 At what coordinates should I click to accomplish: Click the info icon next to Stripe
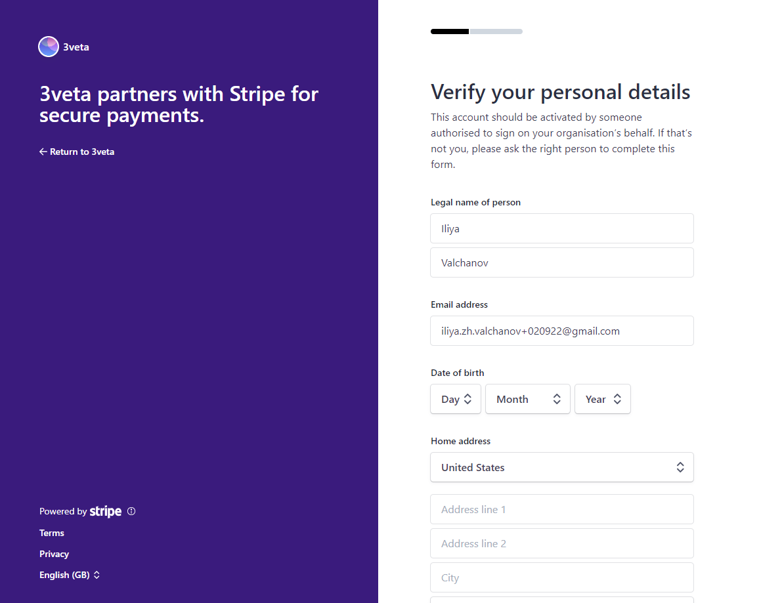point(131,511)
